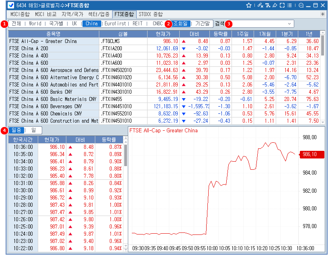Switch to 기간말 period option
Image resolution: width=328 pixels, height=255 pixels.
click(x=202, y=24)
